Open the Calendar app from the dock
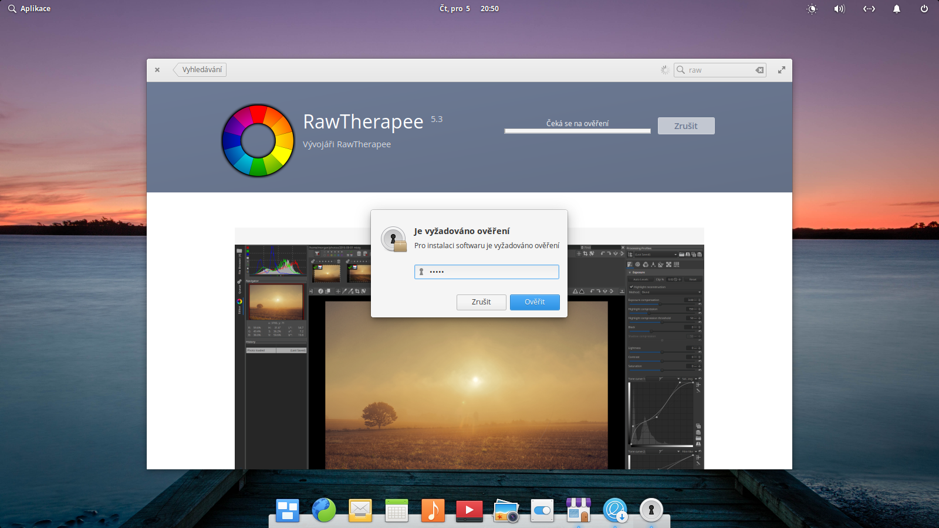 (x=396, y=510)
